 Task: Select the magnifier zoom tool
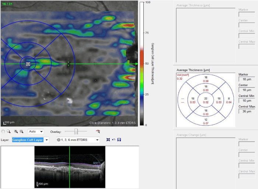[x=8, y=131]
